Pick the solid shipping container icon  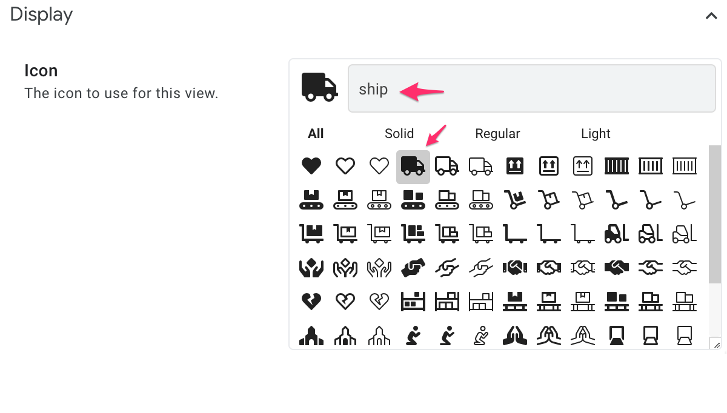pos(617,165)
